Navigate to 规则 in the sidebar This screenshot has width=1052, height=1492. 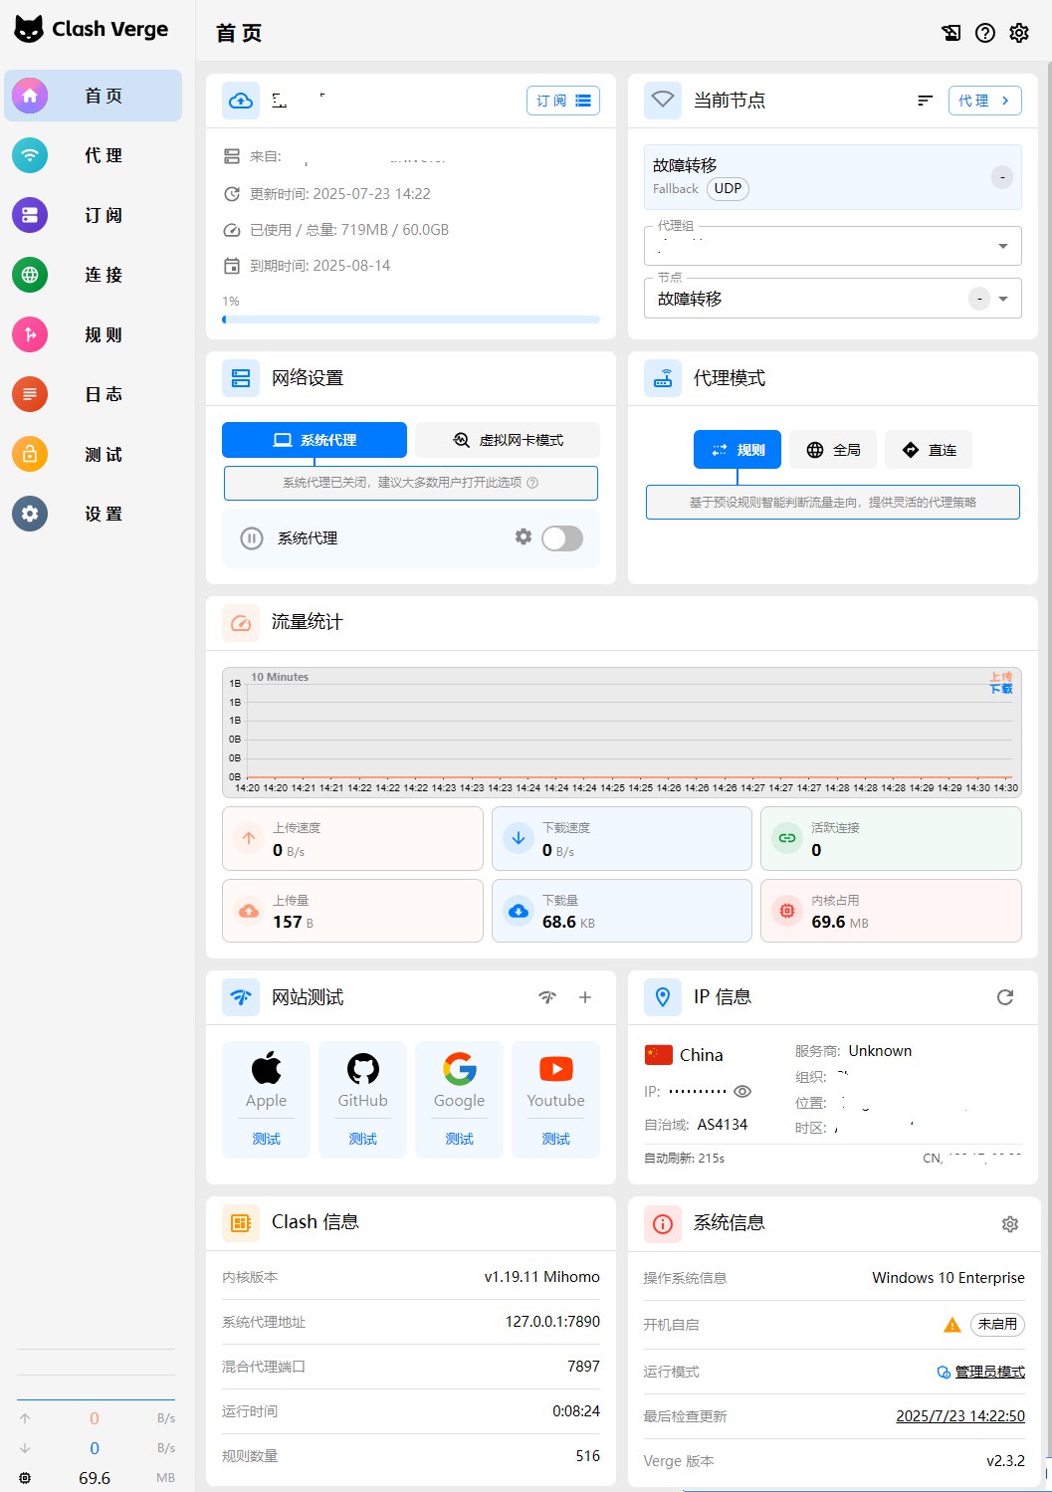click(x=94, y=334)
